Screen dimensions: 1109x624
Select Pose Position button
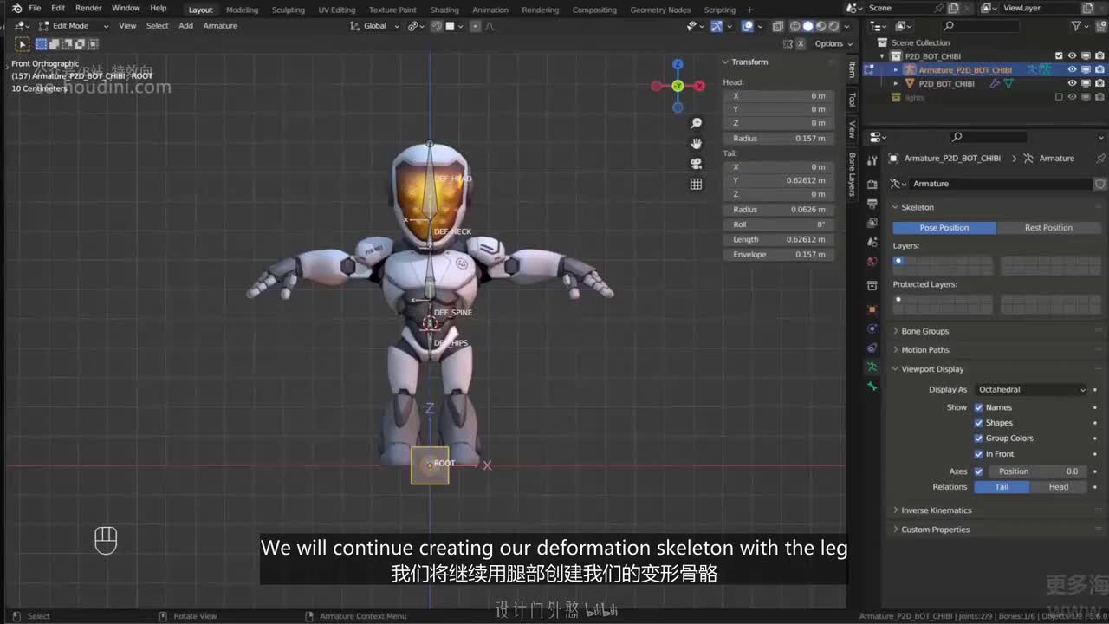click(x=944, y=228)
